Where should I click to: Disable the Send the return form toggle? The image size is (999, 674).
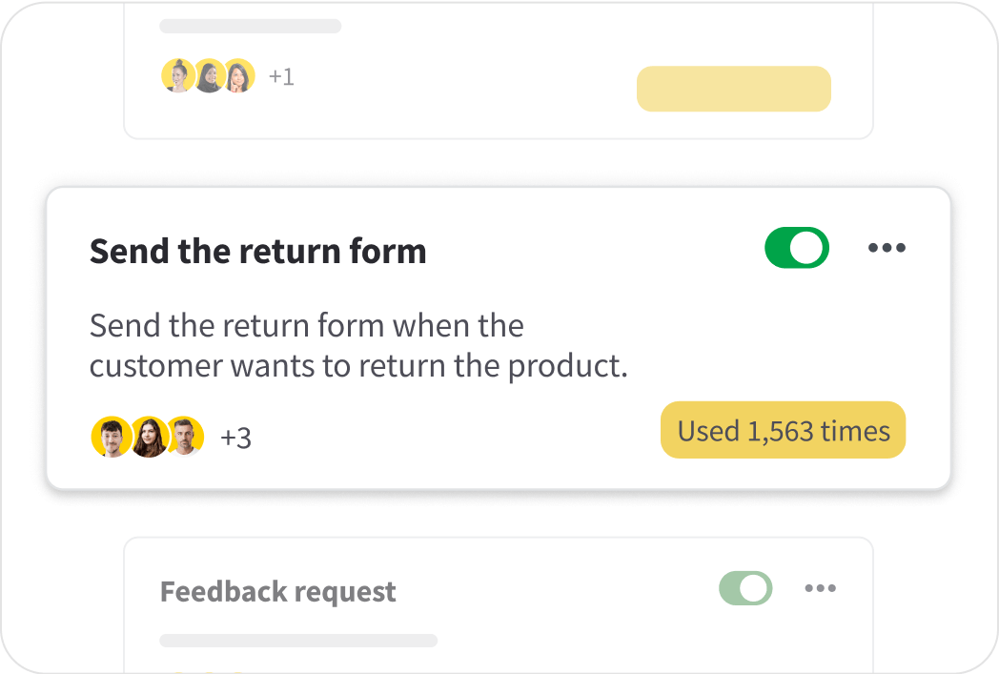797,249
